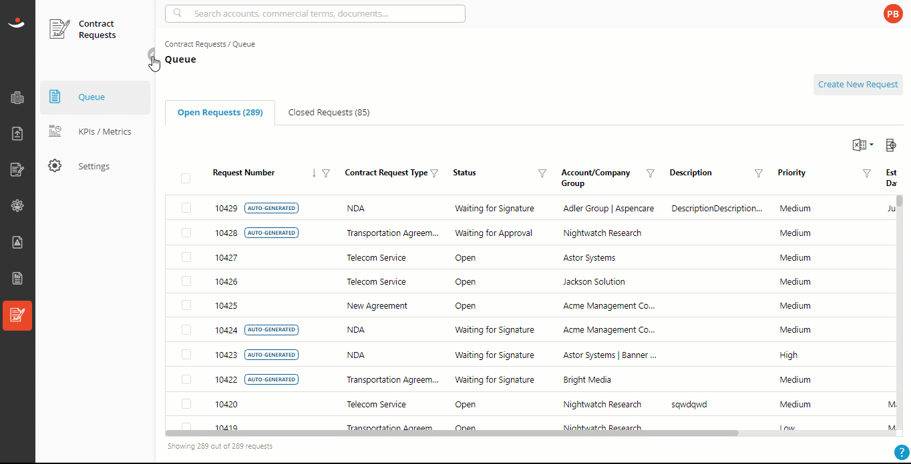Click 'Showing 289 out of 289 requests'

coord(220,446)
